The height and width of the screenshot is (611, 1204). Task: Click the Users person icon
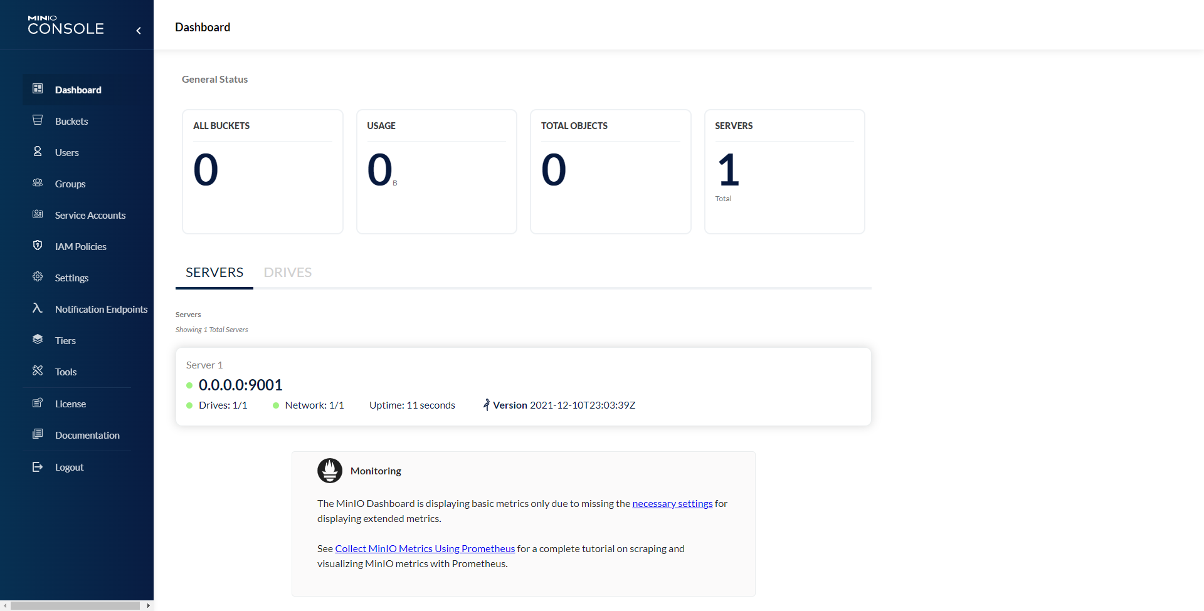[38, 152]
